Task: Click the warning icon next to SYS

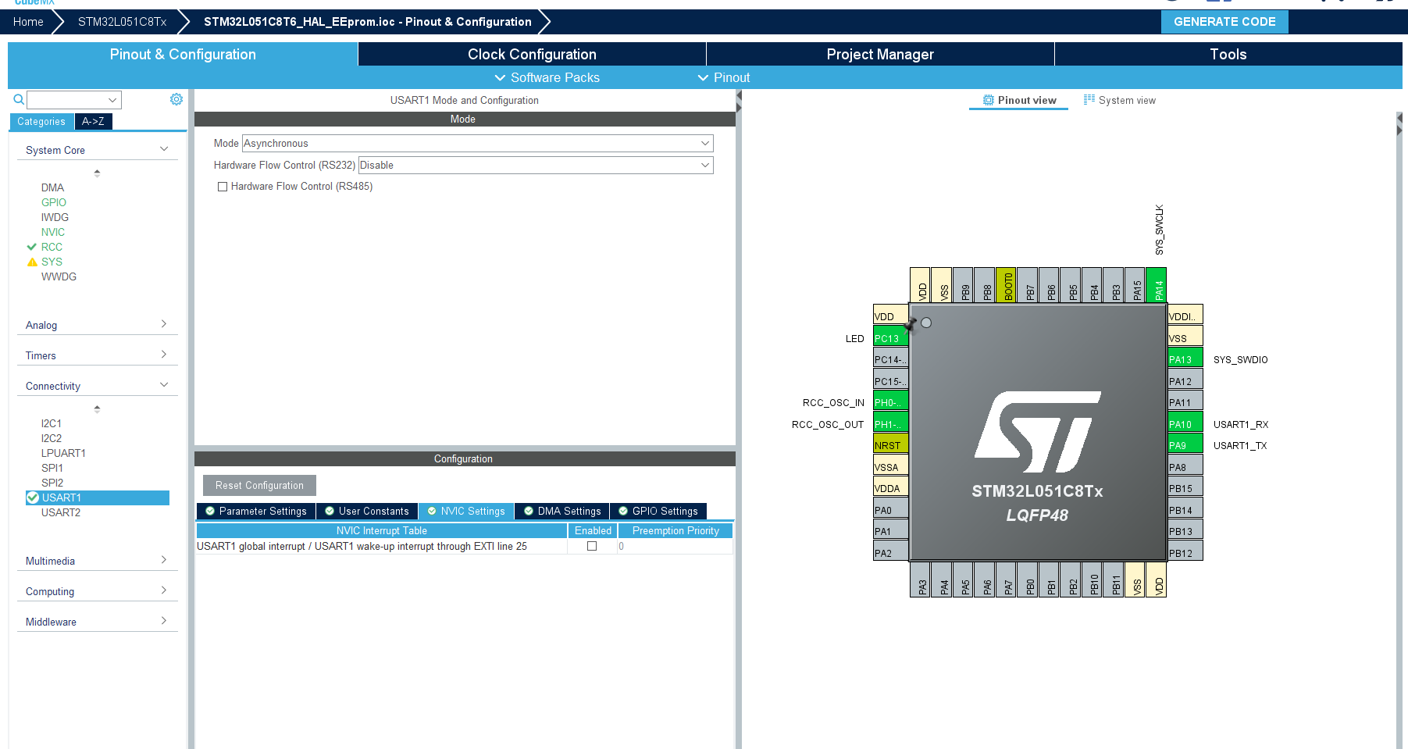Action: (32, 262)
